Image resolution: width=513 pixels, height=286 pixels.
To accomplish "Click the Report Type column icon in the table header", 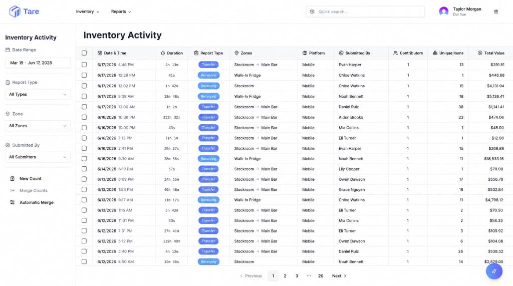I will [x=196, y=53].
